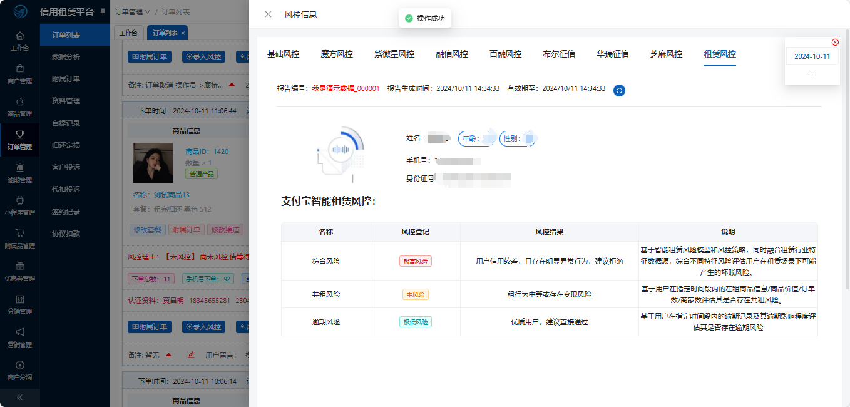Click the 名称: 测试商品13 product name
Image resolution: width=850 pixels, height=407 pixels.
point(161,195)
